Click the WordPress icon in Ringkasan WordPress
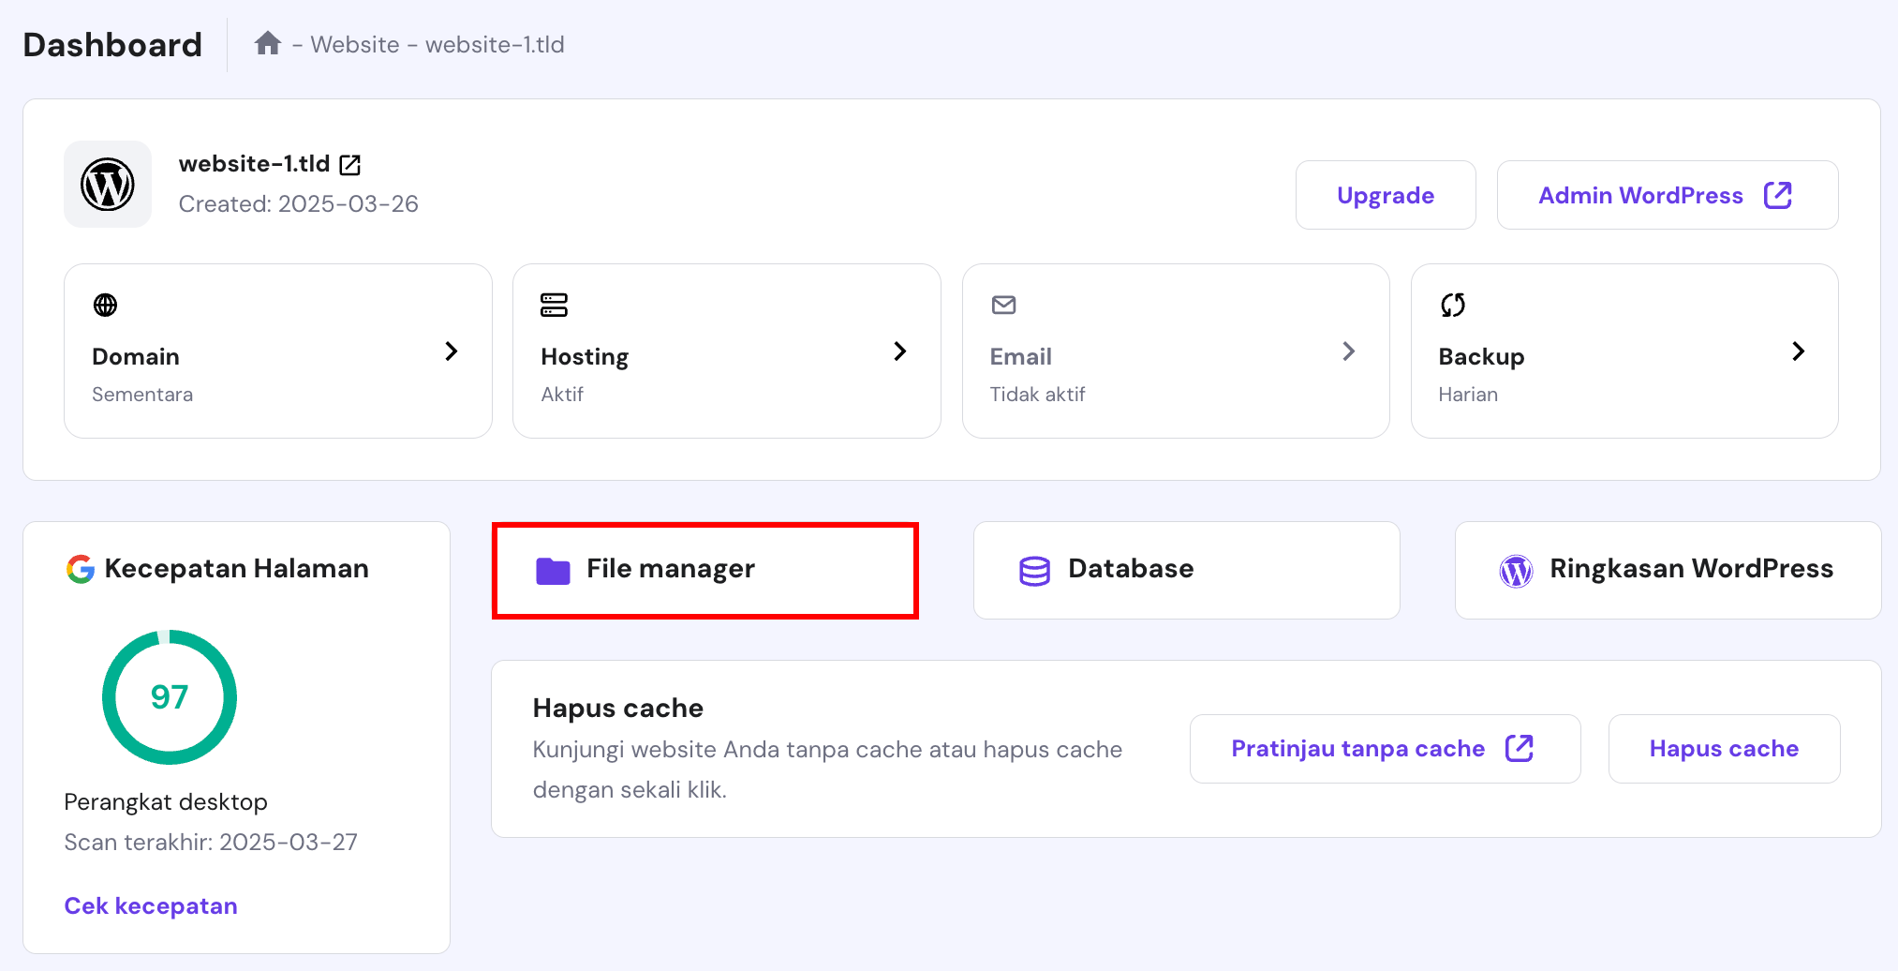Image resolution: width=1898 pixels, height=971 pixels. click(1517, 570)
